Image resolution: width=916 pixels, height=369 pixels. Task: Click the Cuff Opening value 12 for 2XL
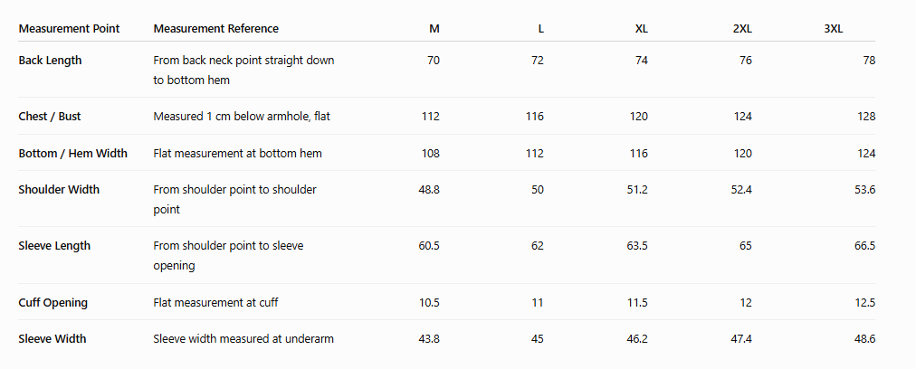coord(746,302)
